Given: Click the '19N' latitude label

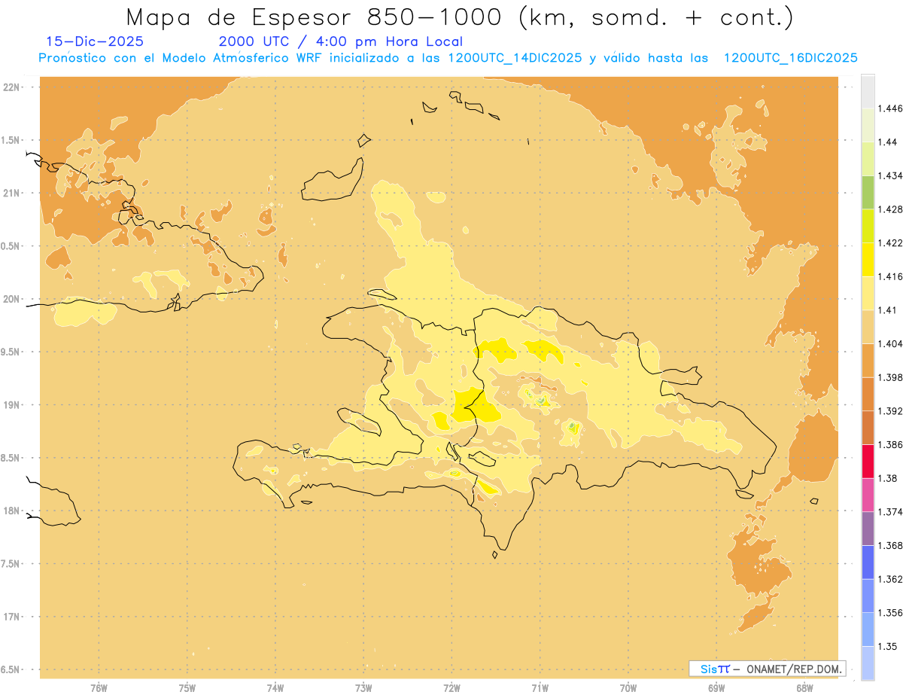Looking at the screenshot, I should point(11,405).
